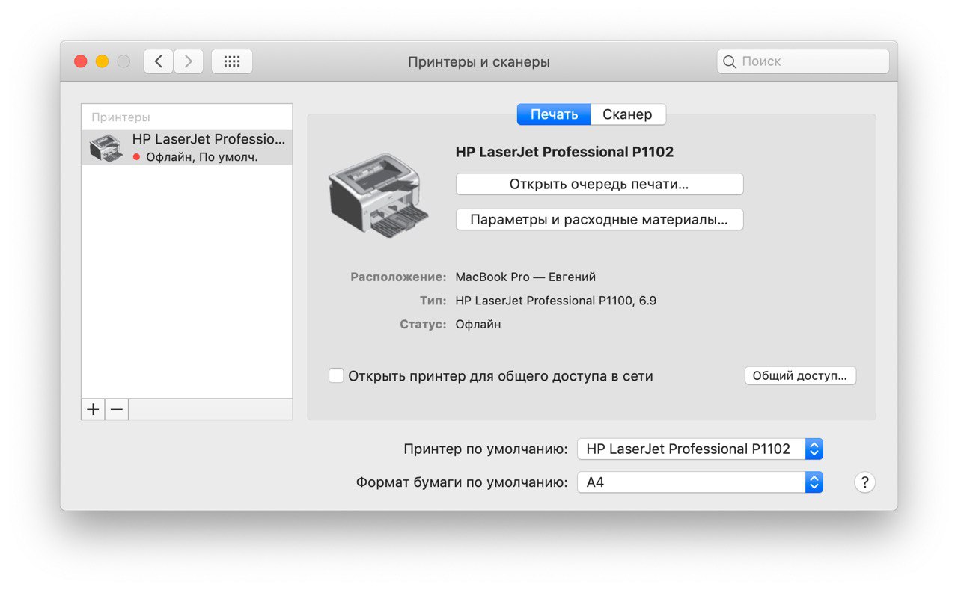The image size is (958, 590).
Task: Click the Офлайн, По умолч. sidebar status text
Action: click(x=202, y=157)
